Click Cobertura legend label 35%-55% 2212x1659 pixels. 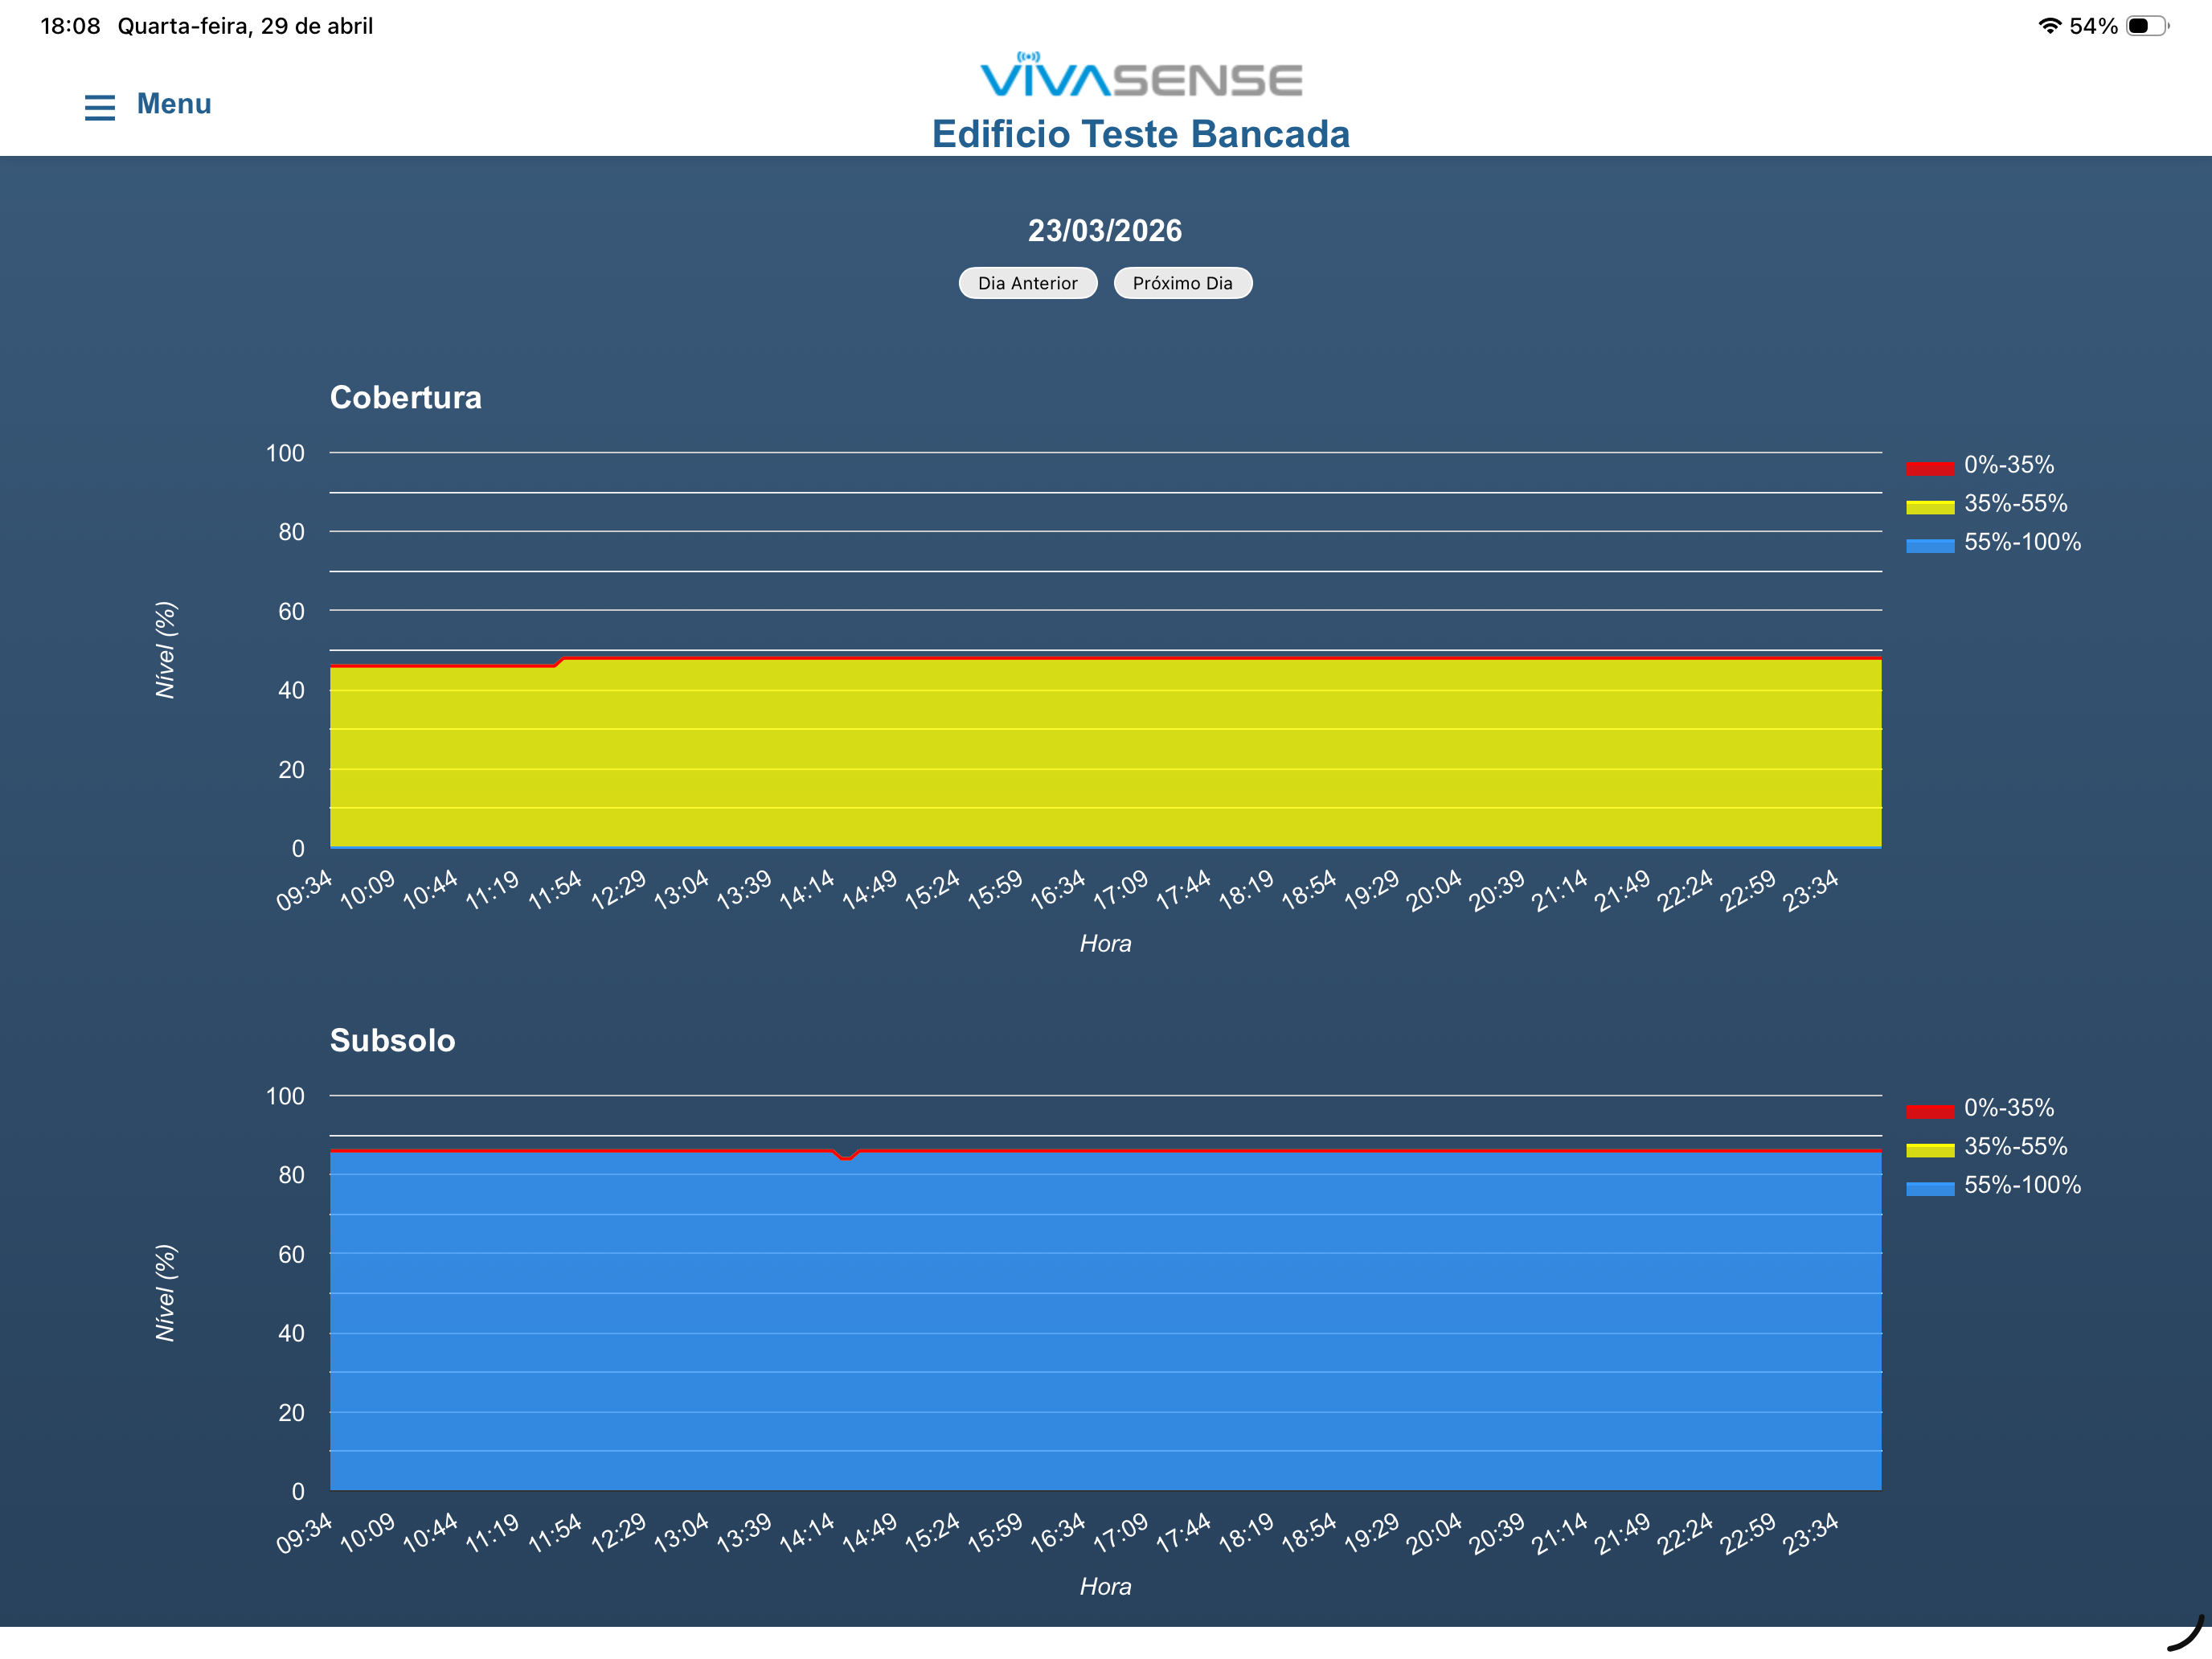[x=2015, y=503]
